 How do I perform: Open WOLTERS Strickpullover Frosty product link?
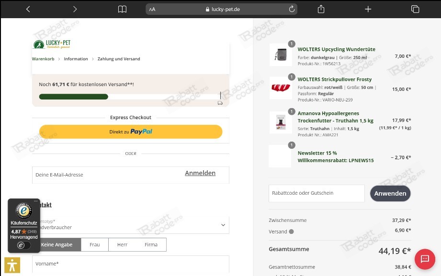pos(335,79)
